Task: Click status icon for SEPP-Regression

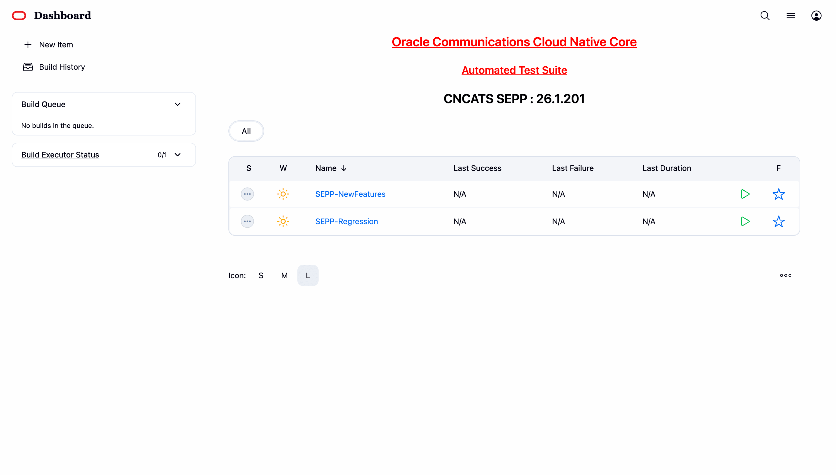Action: tap(247, 222)
